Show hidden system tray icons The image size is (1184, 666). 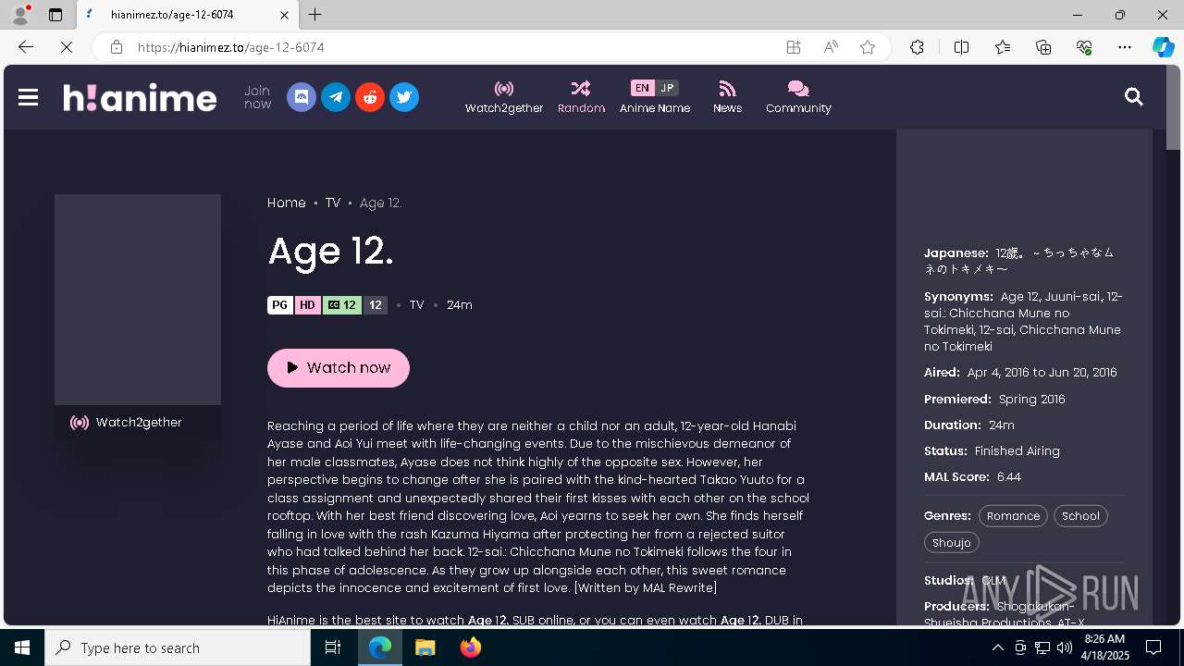click(997, 647)
